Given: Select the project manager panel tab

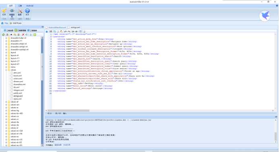Looking at the screenshot, I should (20, 31).
